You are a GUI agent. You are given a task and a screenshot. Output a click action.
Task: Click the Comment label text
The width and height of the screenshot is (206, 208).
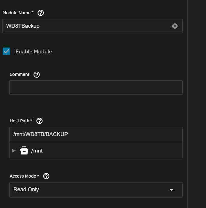click(19, 74)
